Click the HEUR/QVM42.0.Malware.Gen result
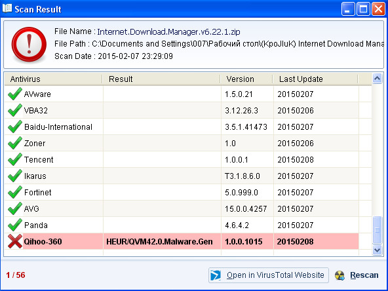This screenshot has width=388, height=291. tap(159, 241)
